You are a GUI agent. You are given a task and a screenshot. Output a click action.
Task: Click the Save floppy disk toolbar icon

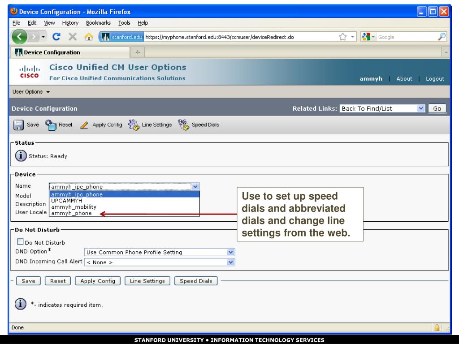pos(18,125)
